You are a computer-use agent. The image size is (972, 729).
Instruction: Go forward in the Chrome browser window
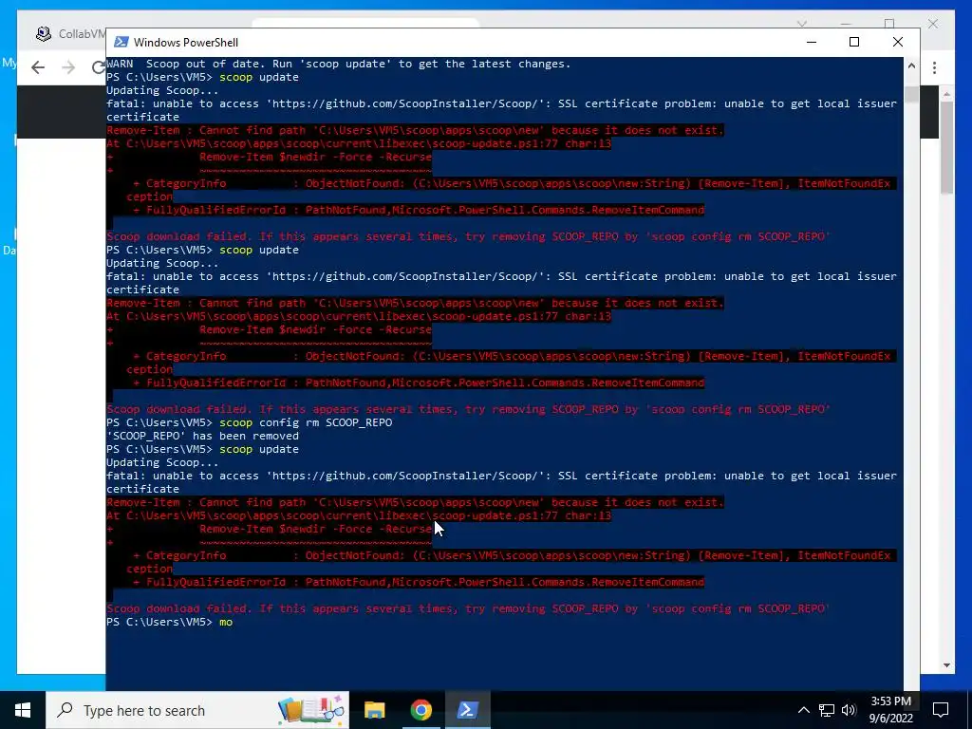(x=68, y=67)
